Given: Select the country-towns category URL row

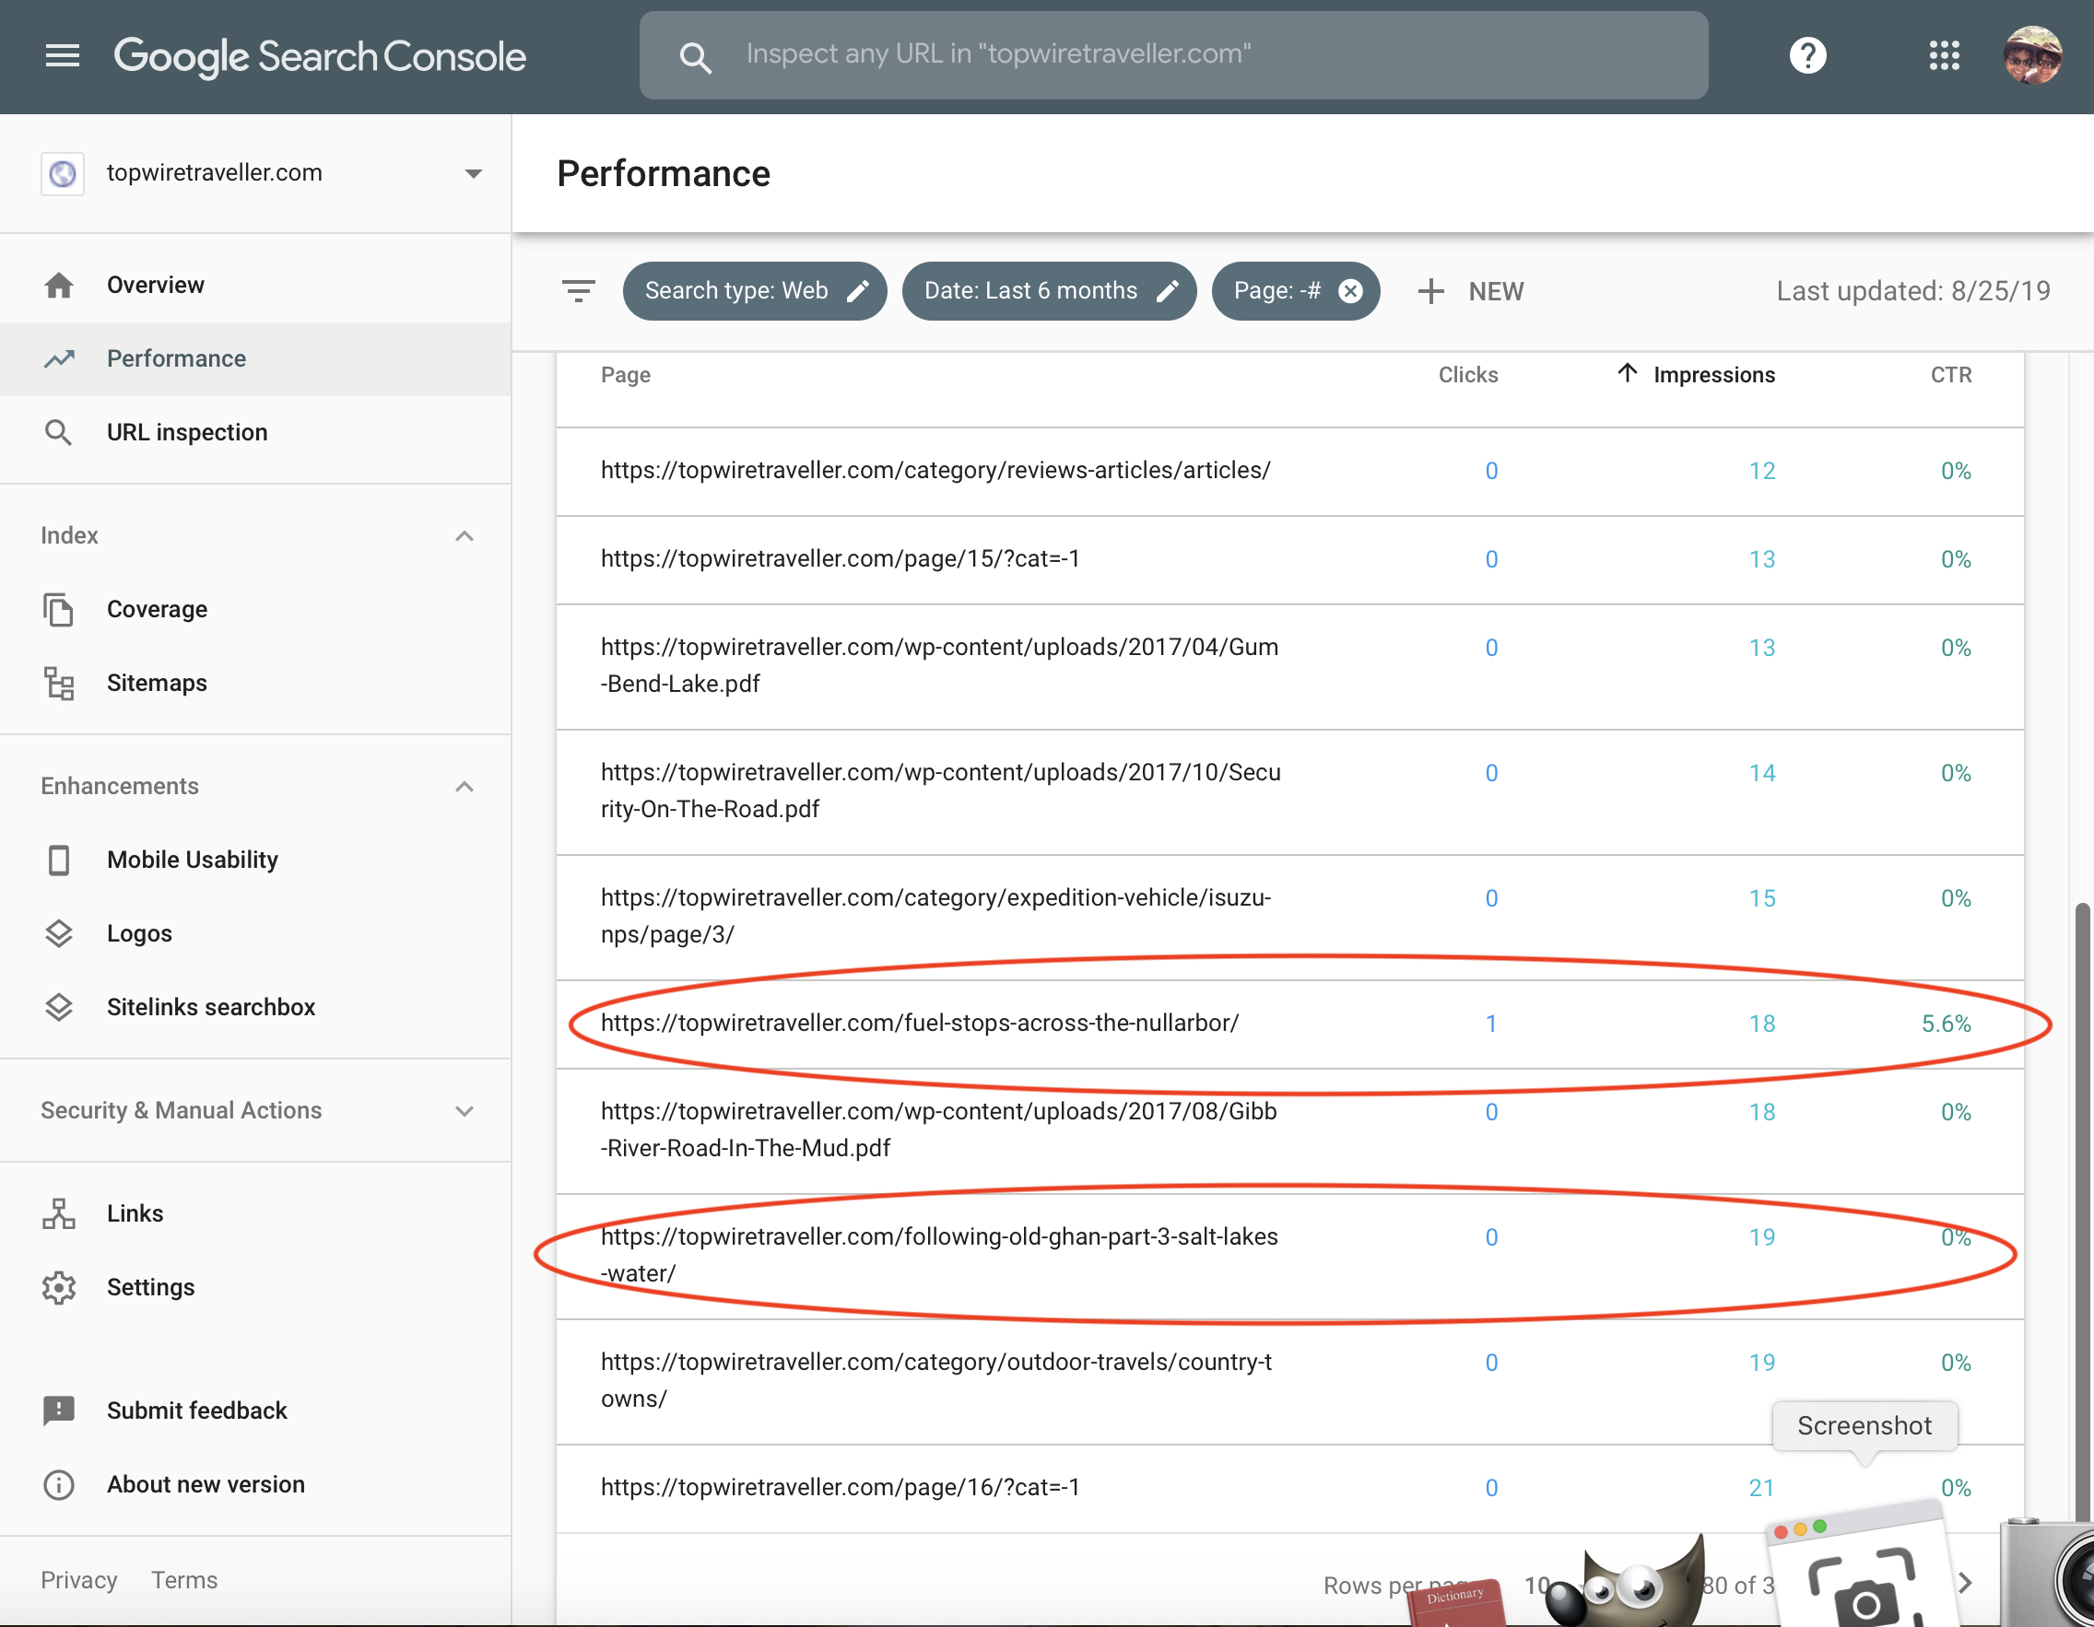Looking at the screenshot, I should pyautogui.click(x=1289, y=1381).
